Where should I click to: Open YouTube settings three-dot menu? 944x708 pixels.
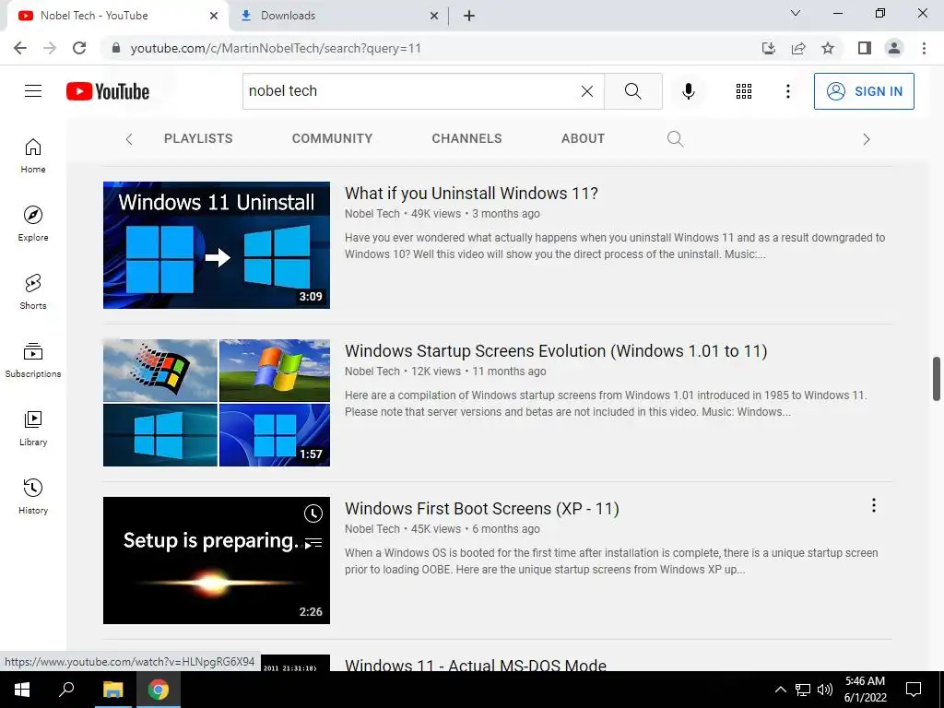tap(787, 91)
